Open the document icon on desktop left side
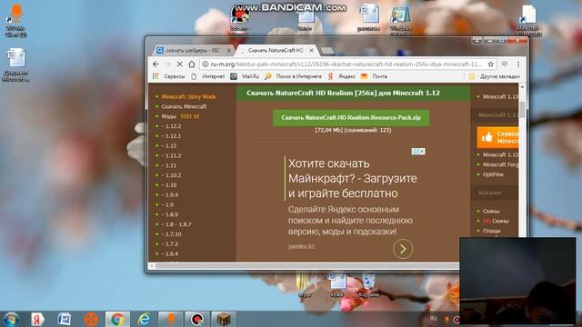The image size is (582, 327). [x=16, y=64]
